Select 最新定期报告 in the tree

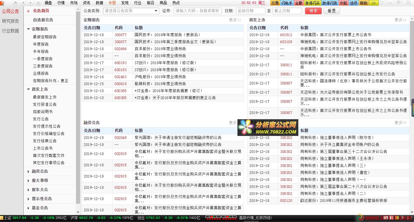[45, 37]
